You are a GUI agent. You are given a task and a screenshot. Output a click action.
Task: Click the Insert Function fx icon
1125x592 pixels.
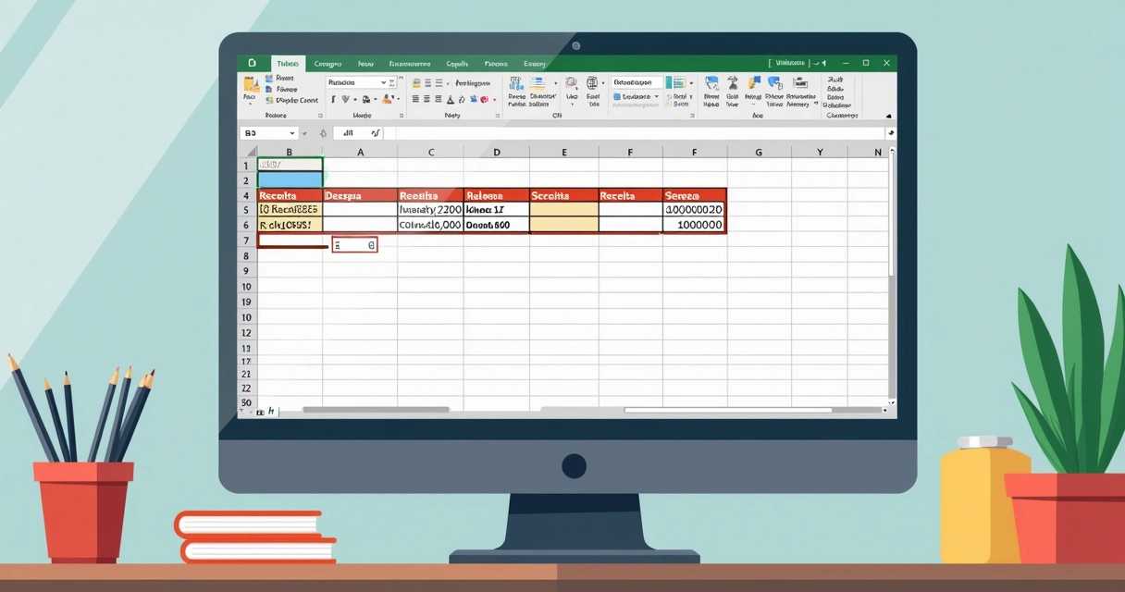[x=377, y=132]
